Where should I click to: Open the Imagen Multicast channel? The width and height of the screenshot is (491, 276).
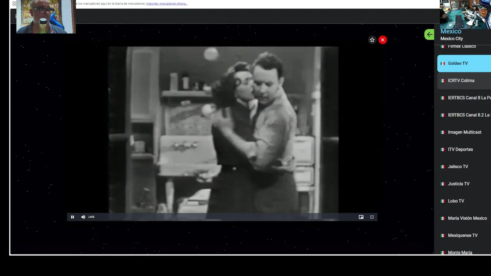point(464,133)
